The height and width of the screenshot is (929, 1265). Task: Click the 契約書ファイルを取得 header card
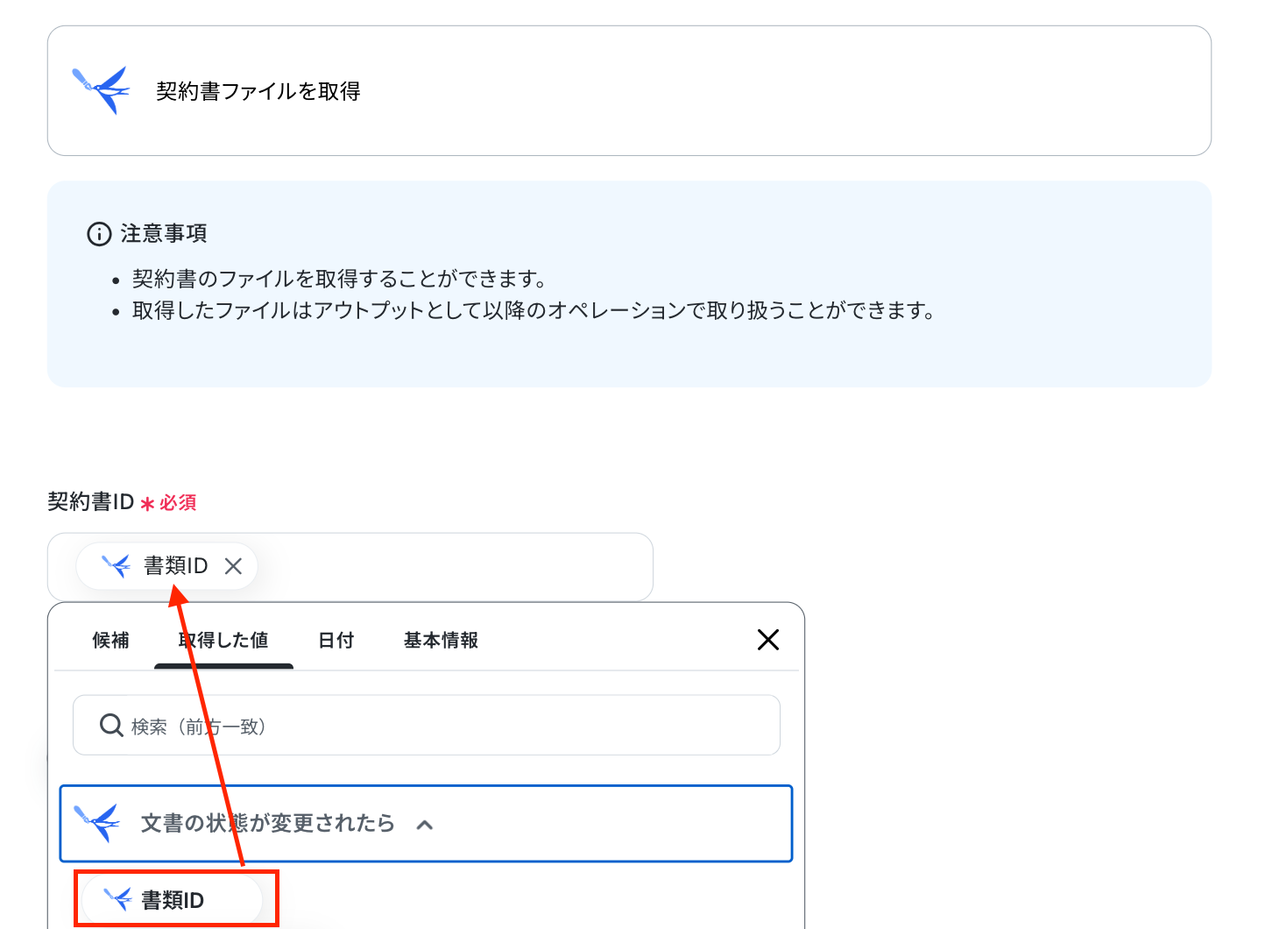(x=629, y=90)
